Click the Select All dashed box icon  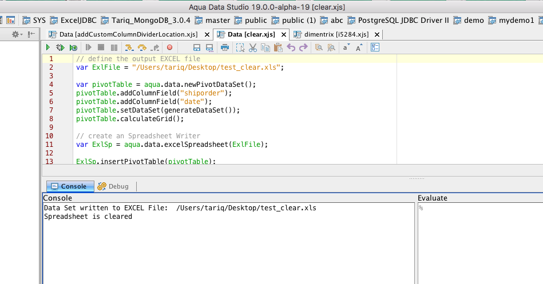point(240,48)
